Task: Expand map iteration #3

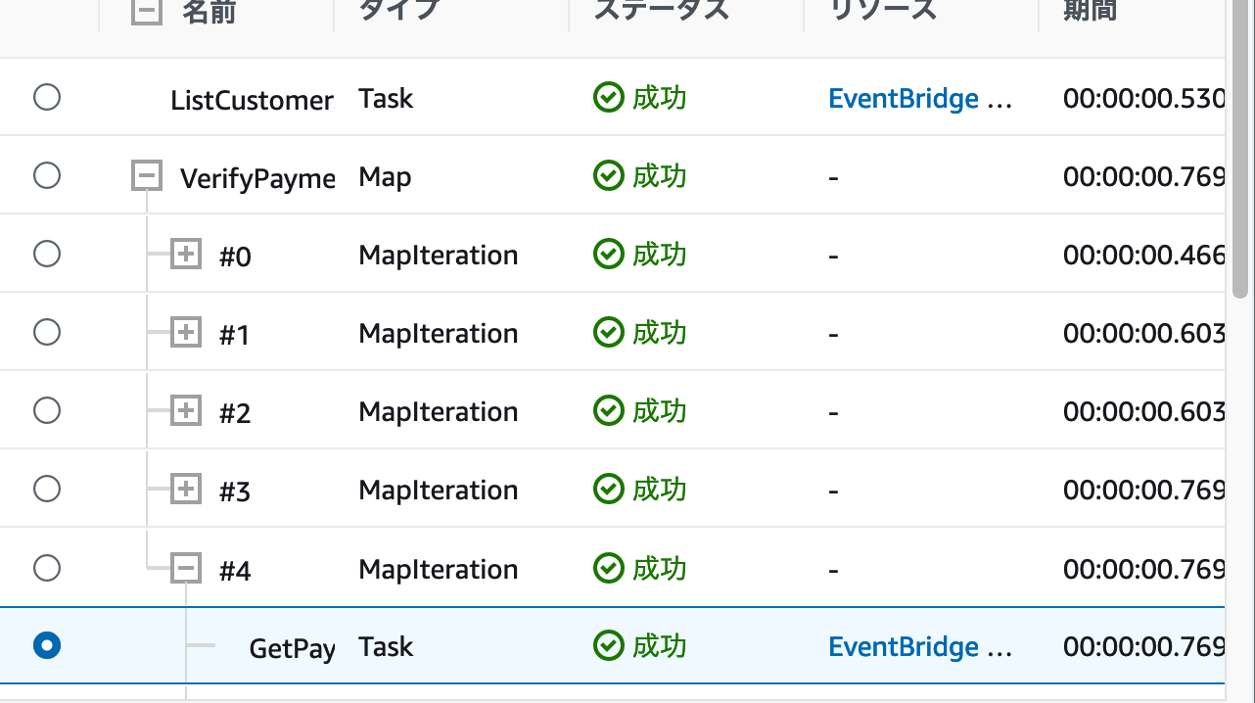Action: point(186,488)
